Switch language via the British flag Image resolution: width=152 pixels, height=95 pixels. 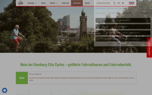coord(131,3)
